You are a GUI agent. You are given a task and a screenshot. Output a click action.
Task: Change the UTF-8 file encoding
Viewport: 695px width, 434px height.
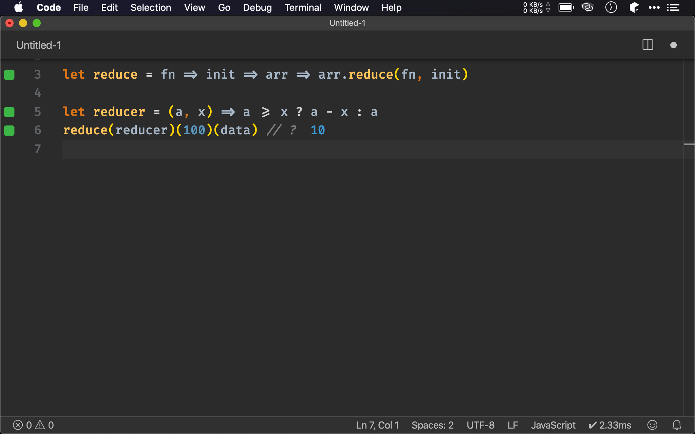[481, 425]
